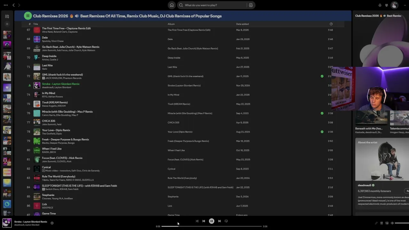The image size is (409, 230).
Task: Open album link 'Tivoli (KREAM Remix)'
Action: pos(179,104)
